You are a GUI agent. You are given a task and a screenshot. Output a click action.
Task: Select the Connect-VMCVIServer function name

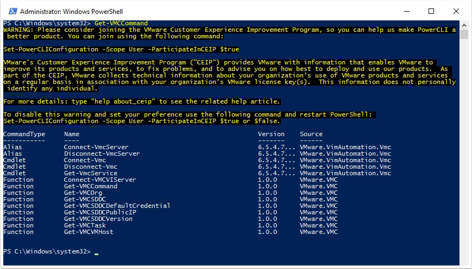[x=100, y=180]
